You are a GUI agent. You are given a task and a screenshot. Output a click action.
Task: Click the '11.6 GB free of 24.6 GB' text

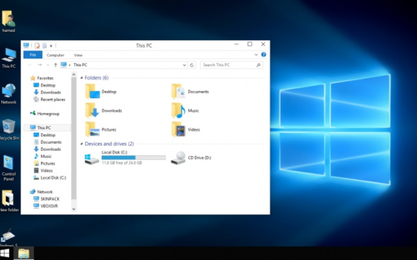(122, 163)
